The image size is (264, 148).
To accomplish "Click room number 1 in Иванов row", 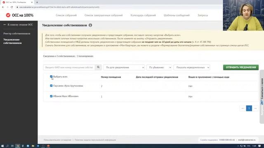I will click(x=101, y=97).
